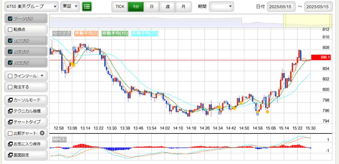Click the ローソク legend label
The width and height of the screenshot is (339, 164).
62,33
